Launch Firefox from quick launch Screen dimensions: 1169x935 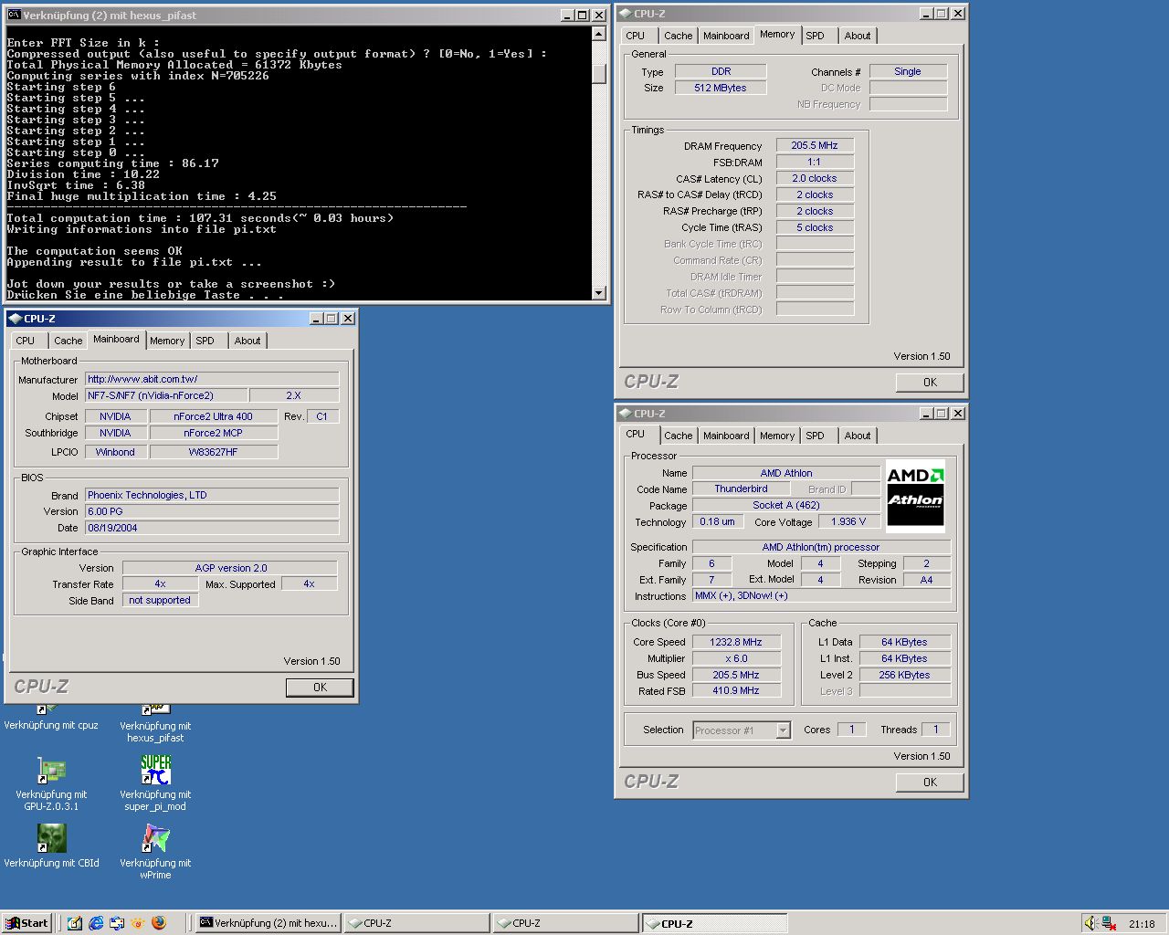point(158,923)
